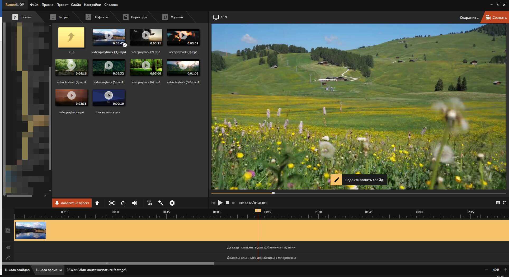This screenshot has height=277, width=509.
Task: Switch preview to fullscreen mode
Action: [x=505, y=203]
